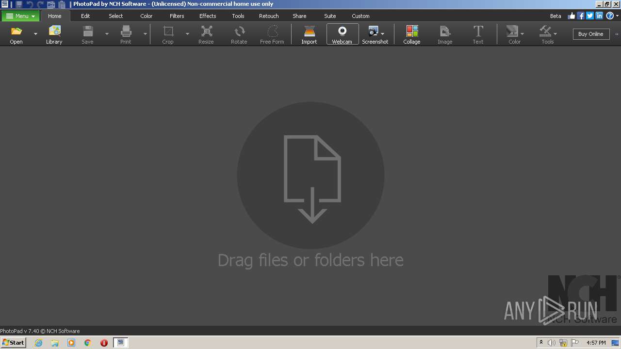Switch to the Edit tab
Screen dimensions: 621x349
click(x=85, y=16)
